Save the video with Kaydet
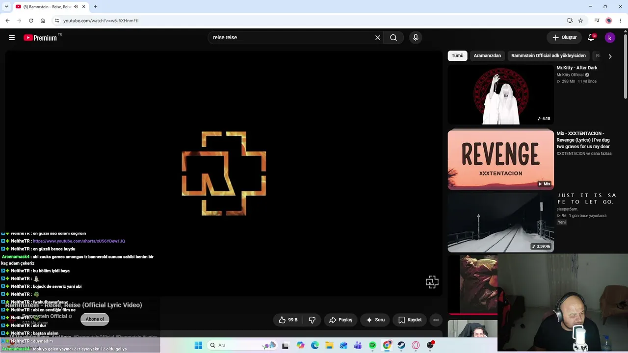This screenshot has width=628, height=353. pos(410,320)
